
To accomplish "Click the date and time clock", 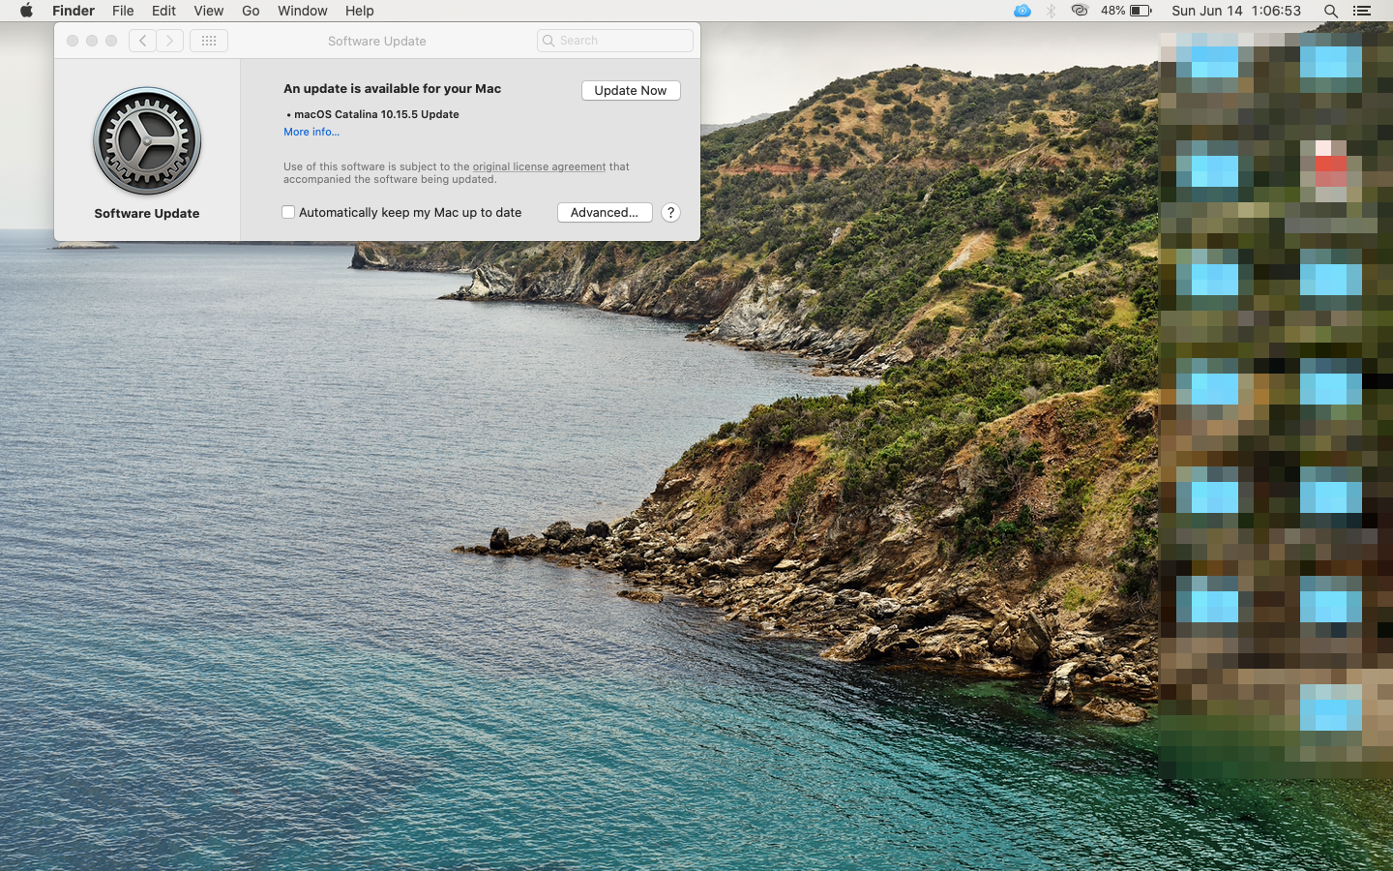I will point(1235,11).
